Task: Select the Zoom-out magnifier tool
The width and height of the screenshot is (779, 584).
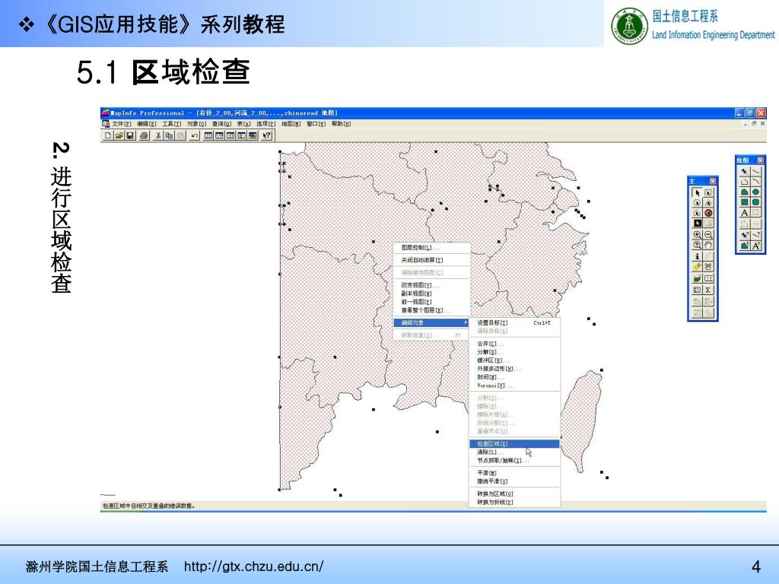Action: tap(708, 235)
